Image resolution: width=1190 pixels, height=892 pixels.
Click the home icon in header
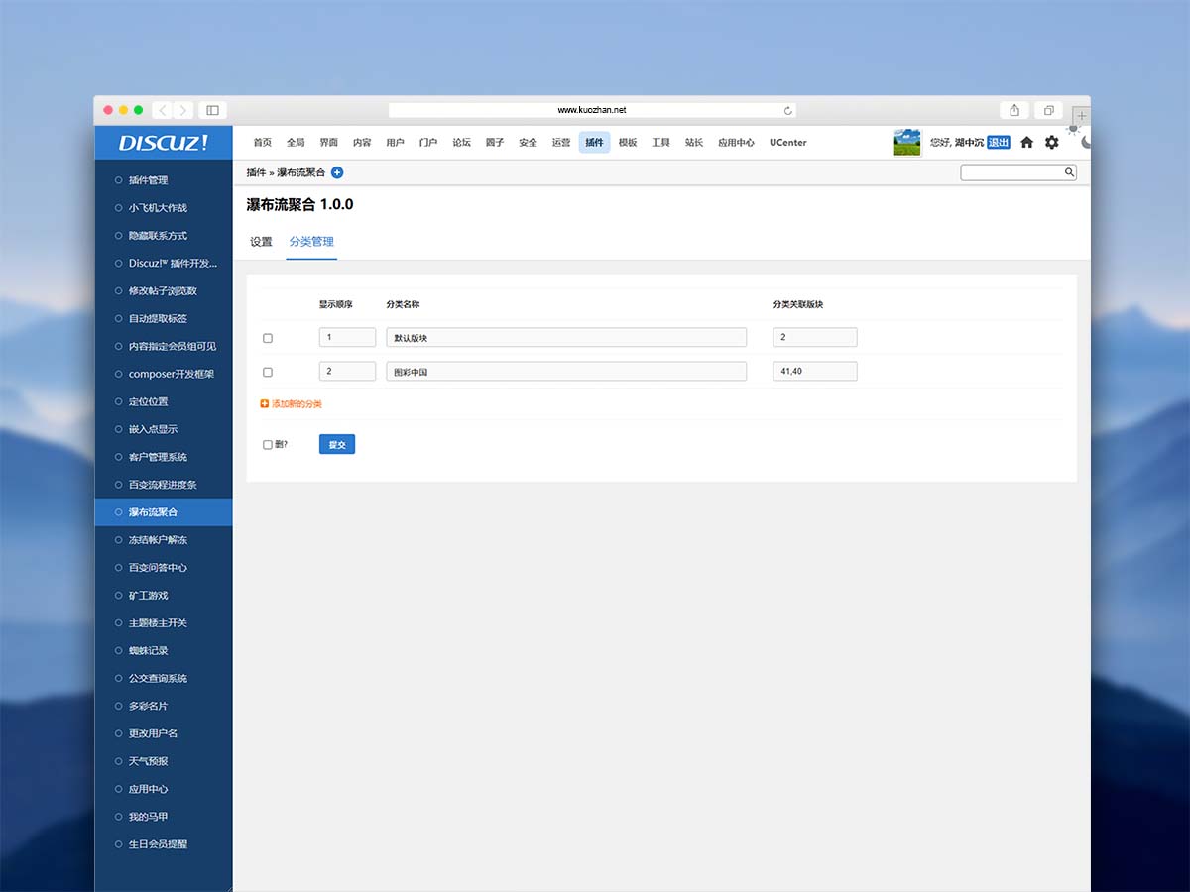coord(1026,143)
